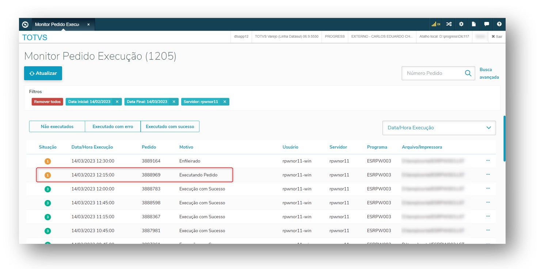This screenshot has width=537, height=269.
Task: Open actions menu for pedido 3888969
Action: [x=488, y=174]
